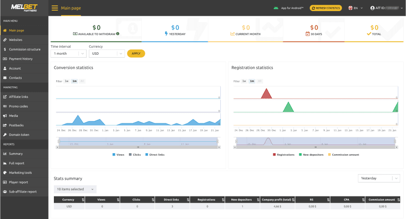Image resolution: width=406 pixels, height=219 pixels.
Task: Click the Promo codes icon in sidebar
Action: [x=4, y=106]
